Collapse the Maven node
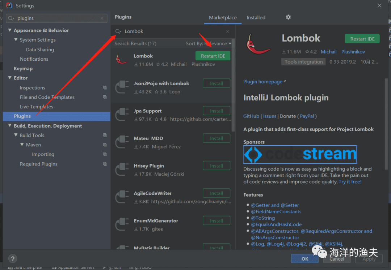Image resolution: width=391 pixels, height=270 pixels. click(x=22, y=144)
